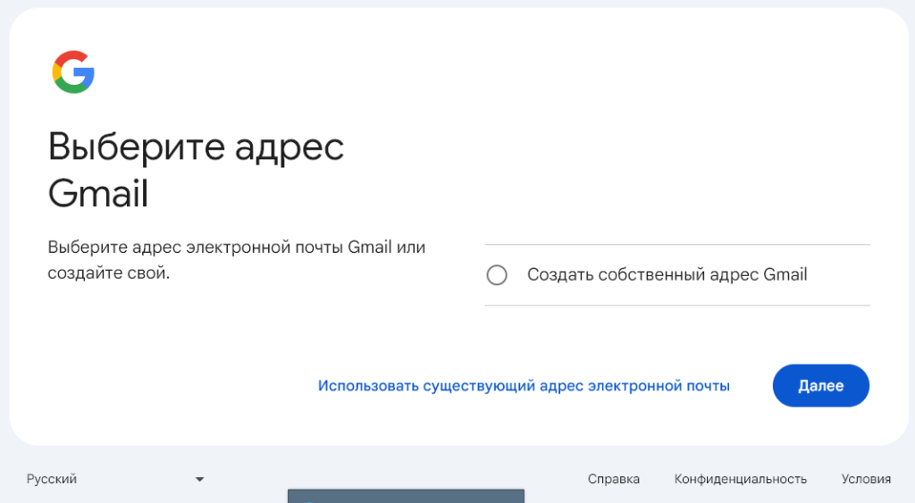This screenshot has width=915, height=503.
Task: Click empty row space right of radio label
Action: [x=840, y=275]
